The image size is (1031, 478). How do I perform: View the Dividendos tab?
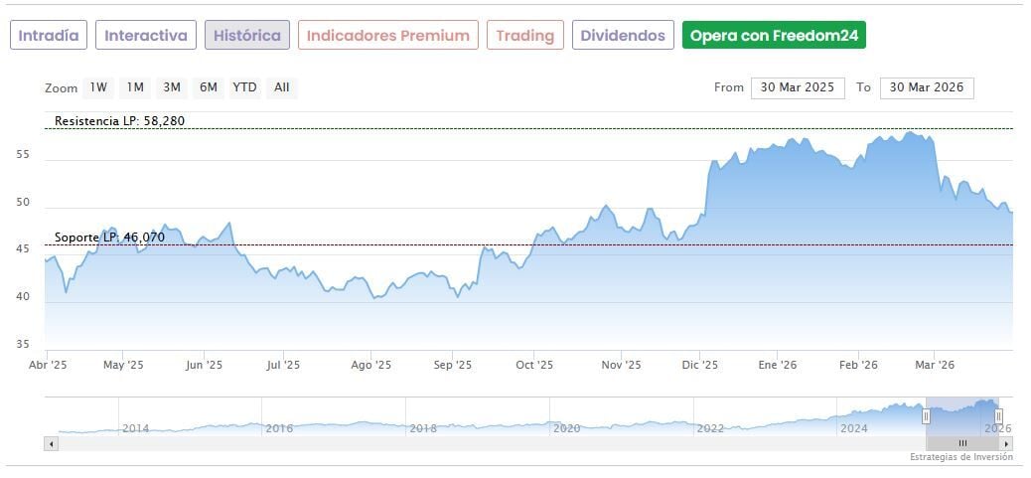click(623, 36)
